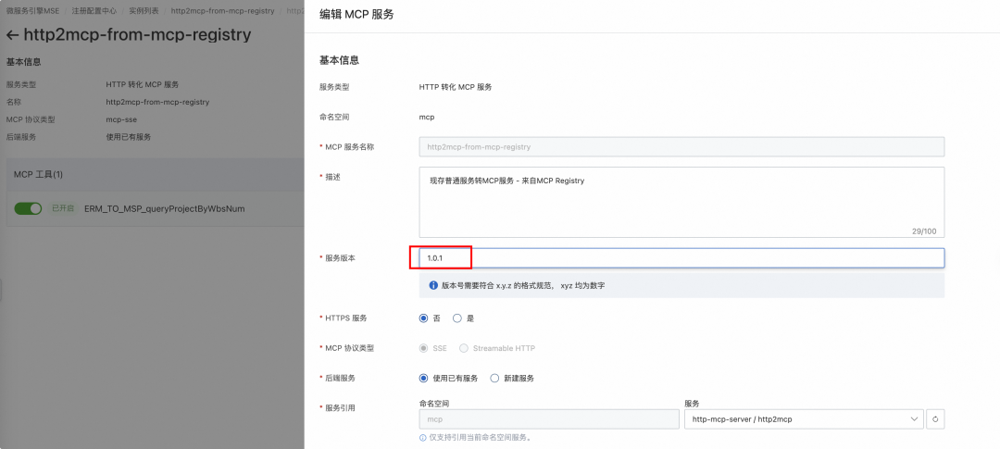The height and width of the screenshot is (449, 1000).
Task: Click info icon beside namespace reference hint
Action: (x=423, y=437)
